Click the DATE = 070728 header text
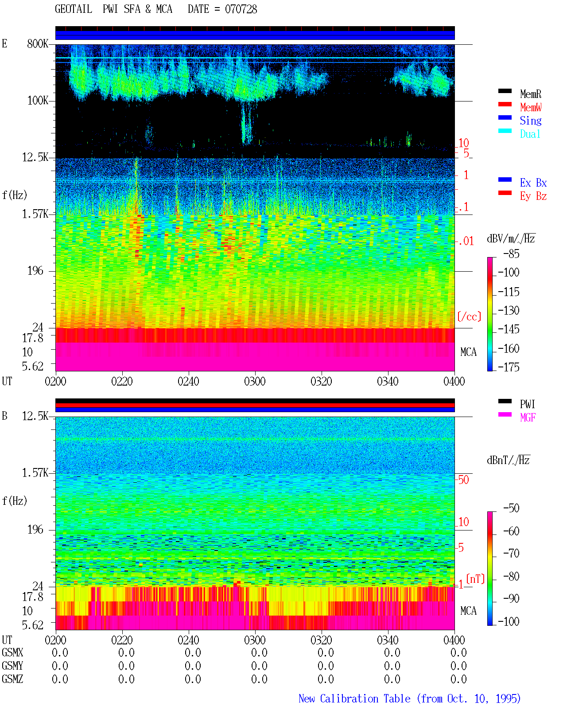This screenshot has height=706, width=567. pos(222,9)
